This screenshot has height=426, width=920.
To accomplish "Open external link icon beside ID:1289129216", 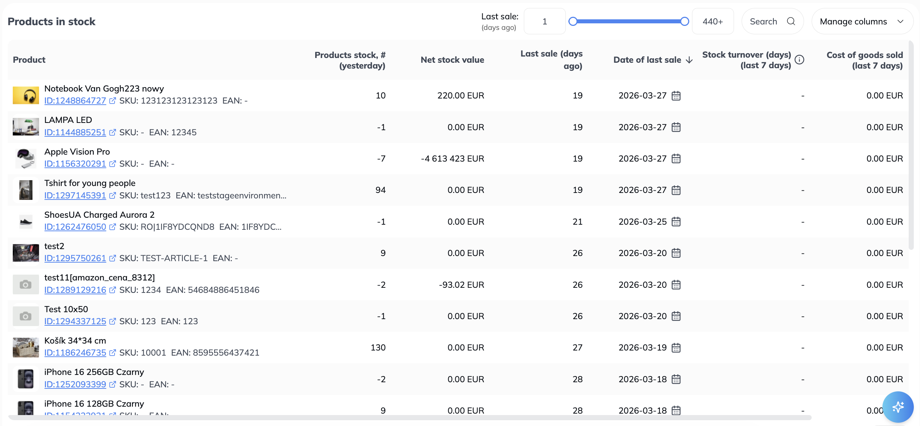I will tap(112, 290).
